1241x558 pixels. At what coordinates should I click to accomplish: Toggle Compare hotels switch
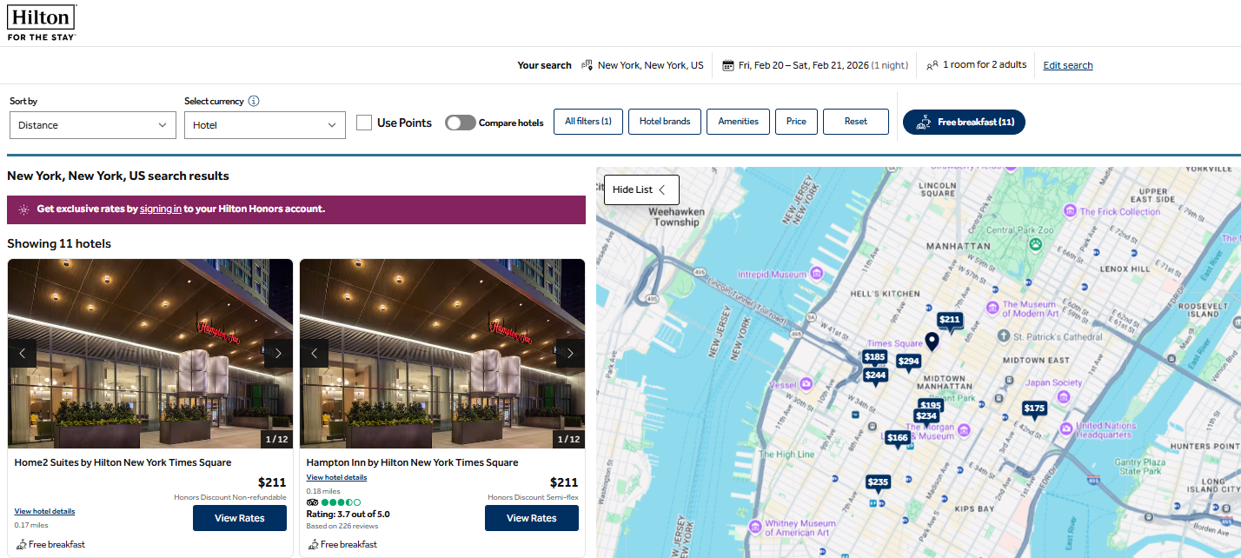coord(460,123)
